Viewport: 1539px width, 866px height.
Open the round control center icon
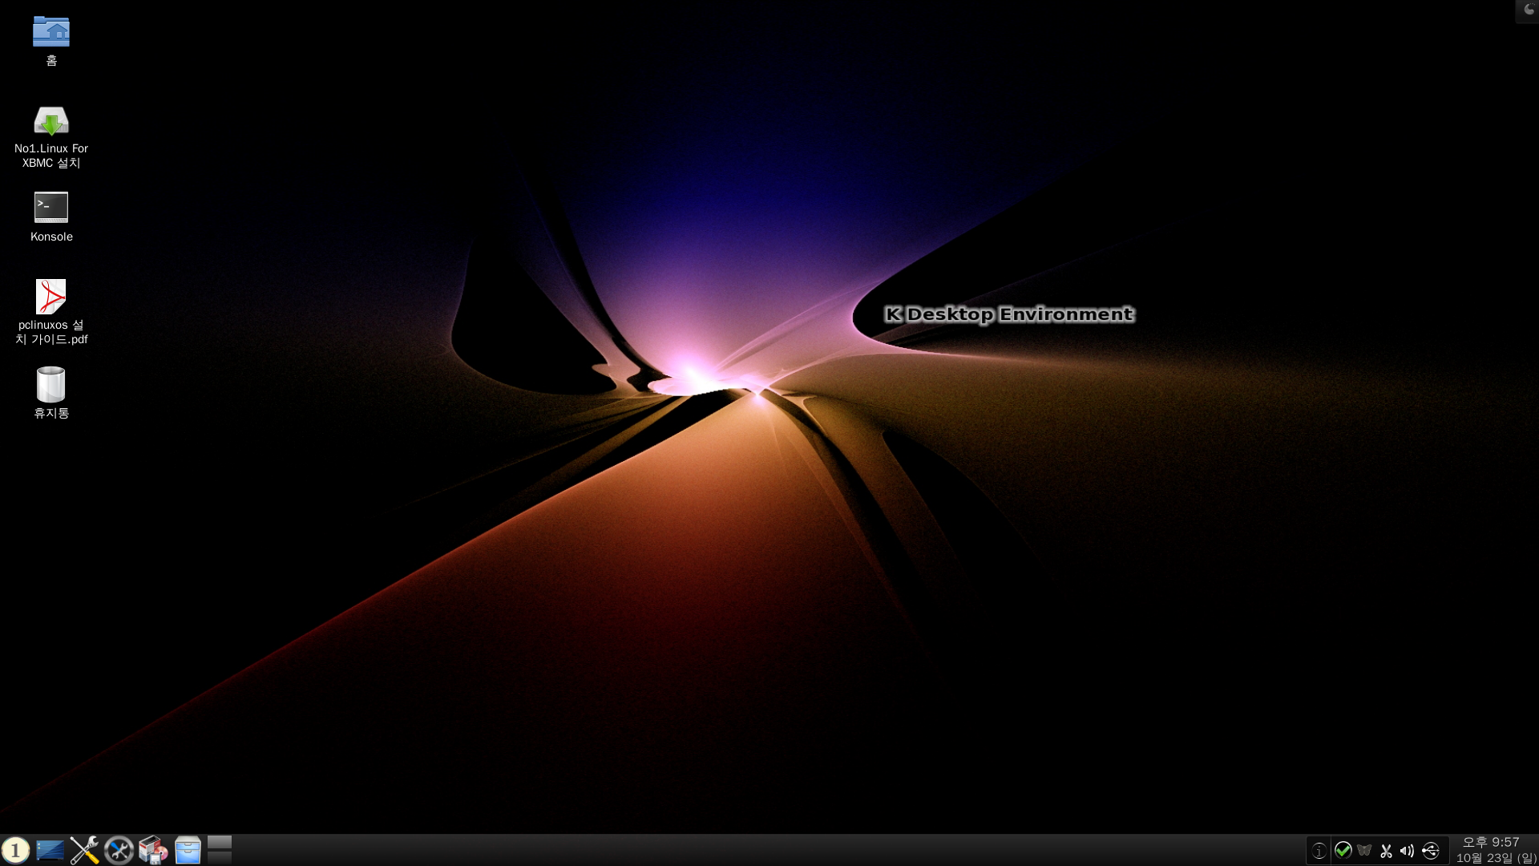(x=119, y=850)
